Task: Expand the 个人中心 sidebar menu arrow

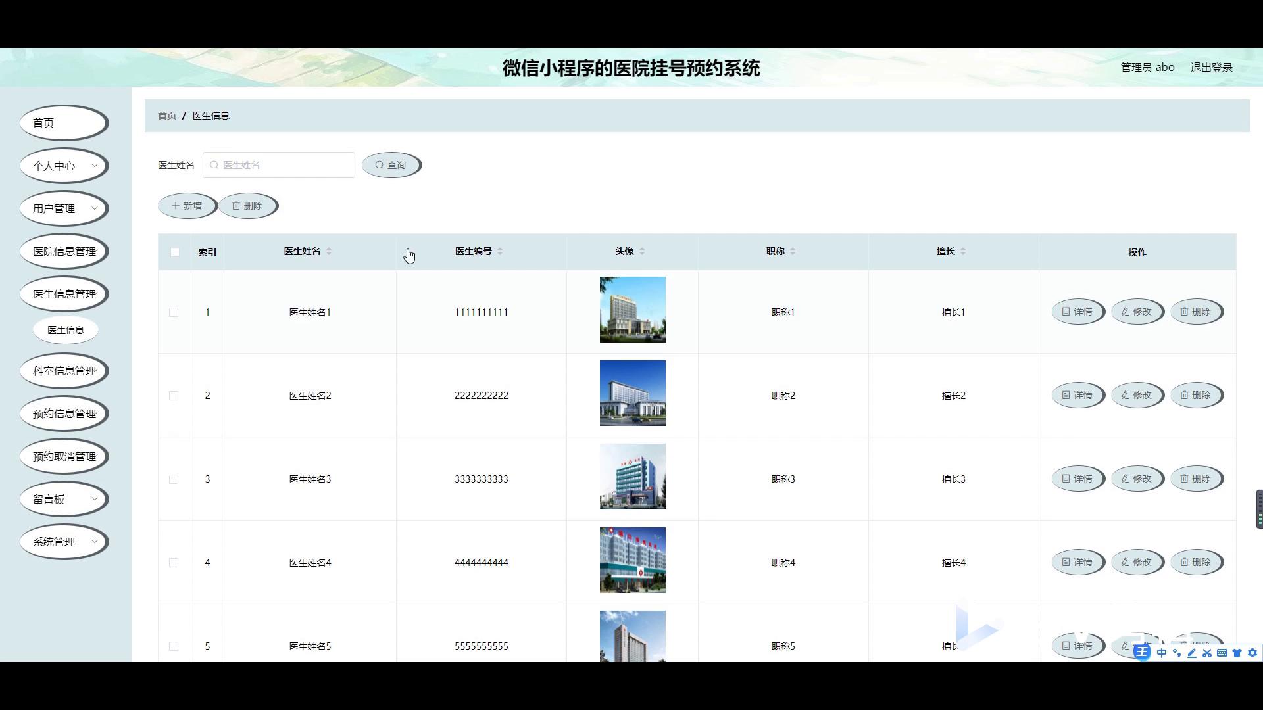Action: [x=95, y=166]
